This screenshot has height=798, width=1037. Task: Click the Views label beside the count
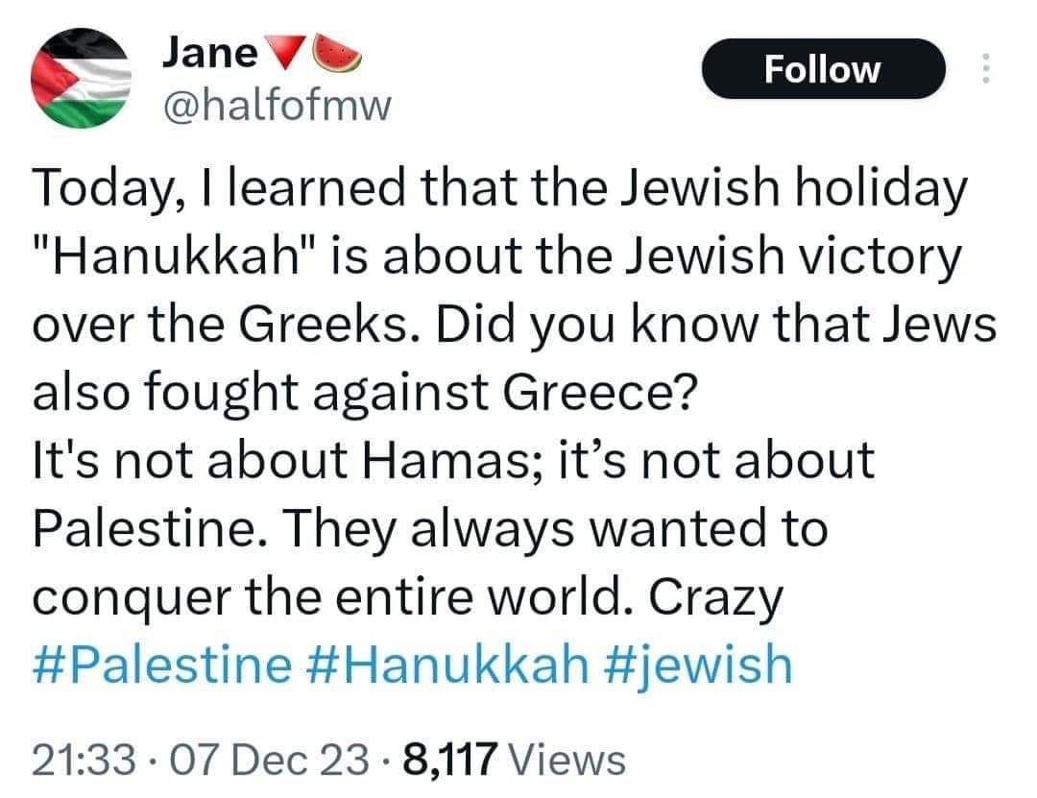coord(568,760)
